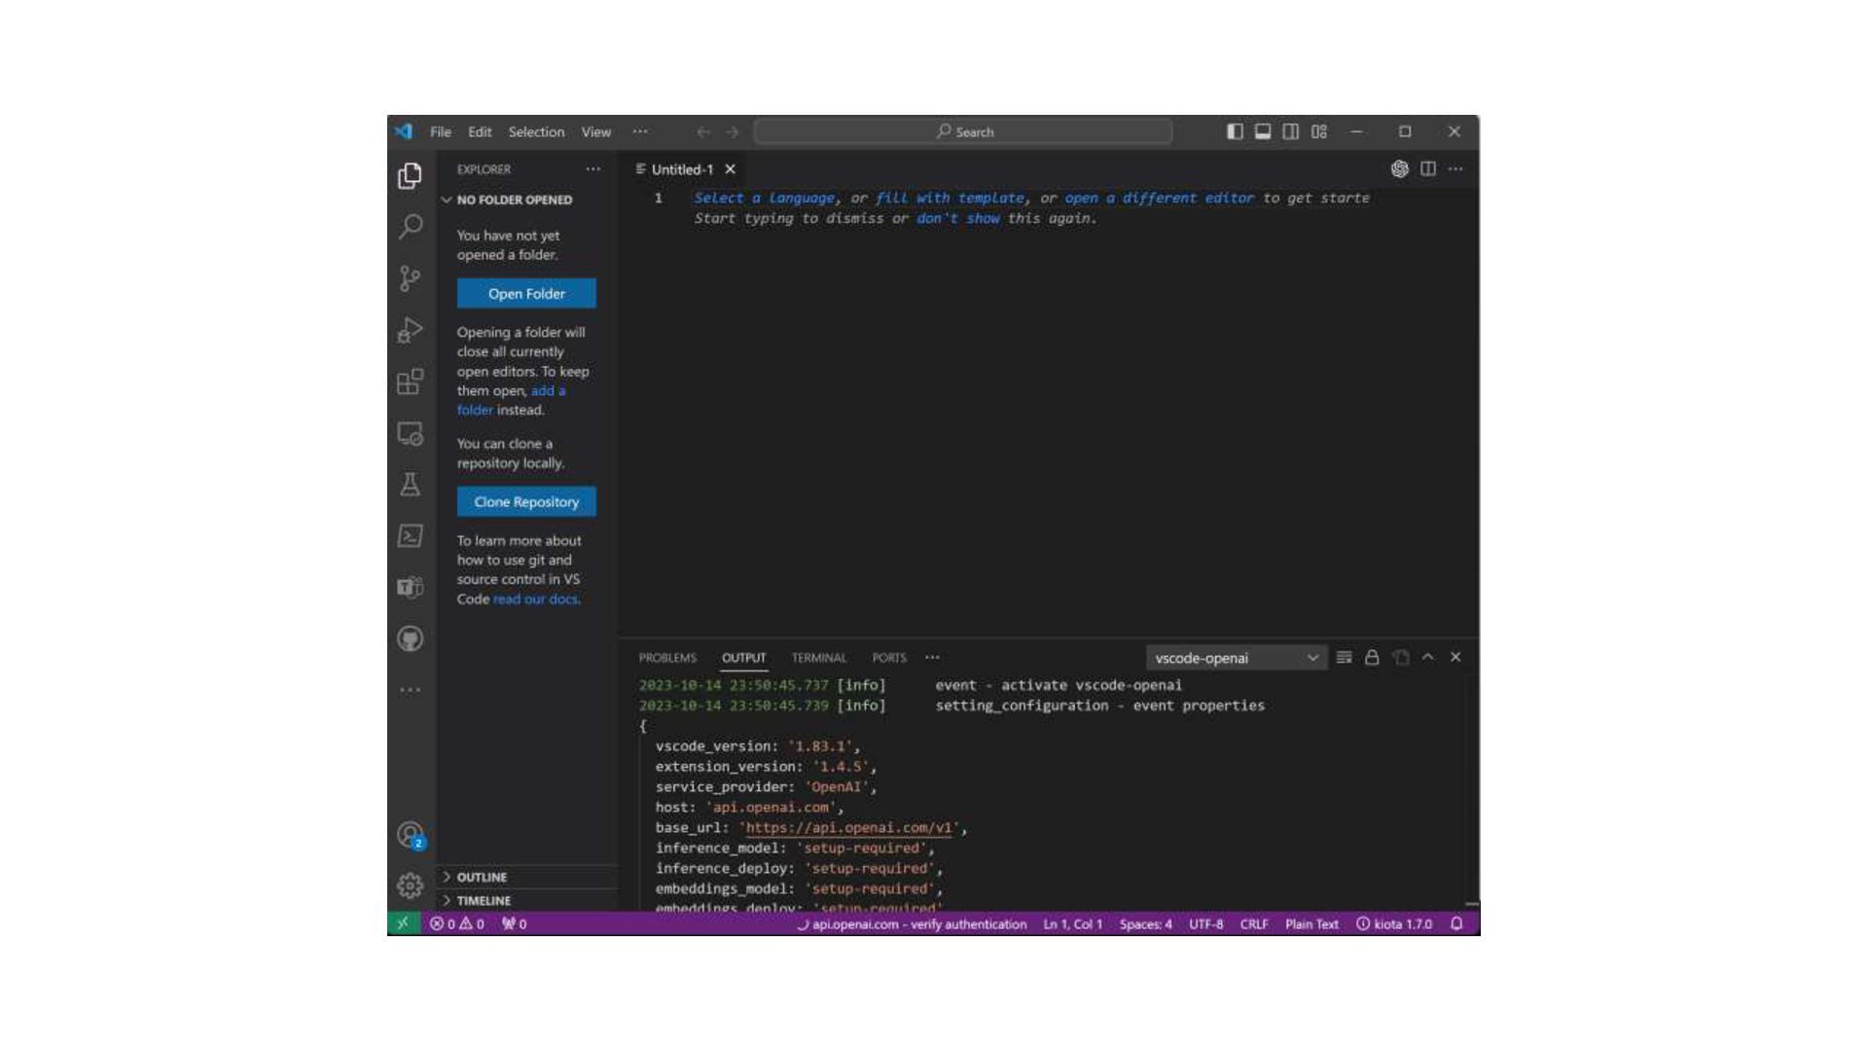Collapse the No Folder Opened section
Image resolution: width=1868 pixels, height=1051 pixels.
pos(527,199)
